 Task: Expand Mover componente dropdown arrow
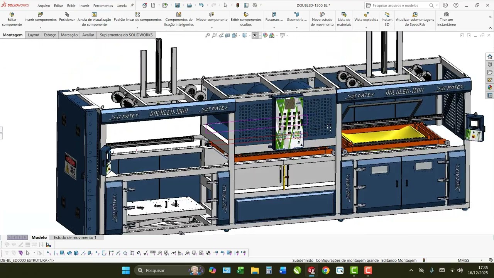[x=211, y=28]
